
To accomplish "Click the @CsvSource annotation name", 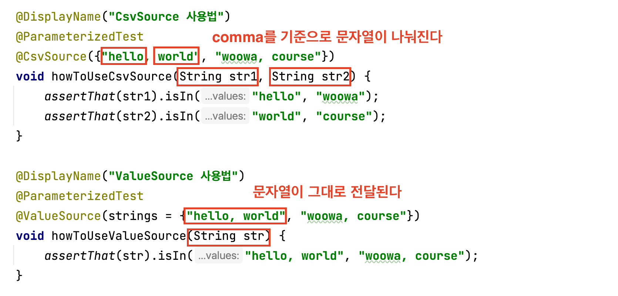I will [51, 56].
